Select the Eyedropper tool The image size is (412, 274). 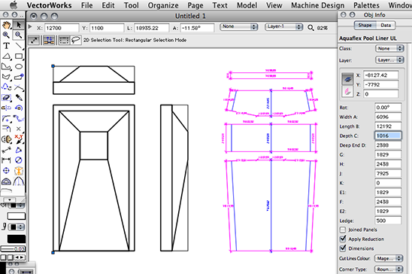[18, 98]
